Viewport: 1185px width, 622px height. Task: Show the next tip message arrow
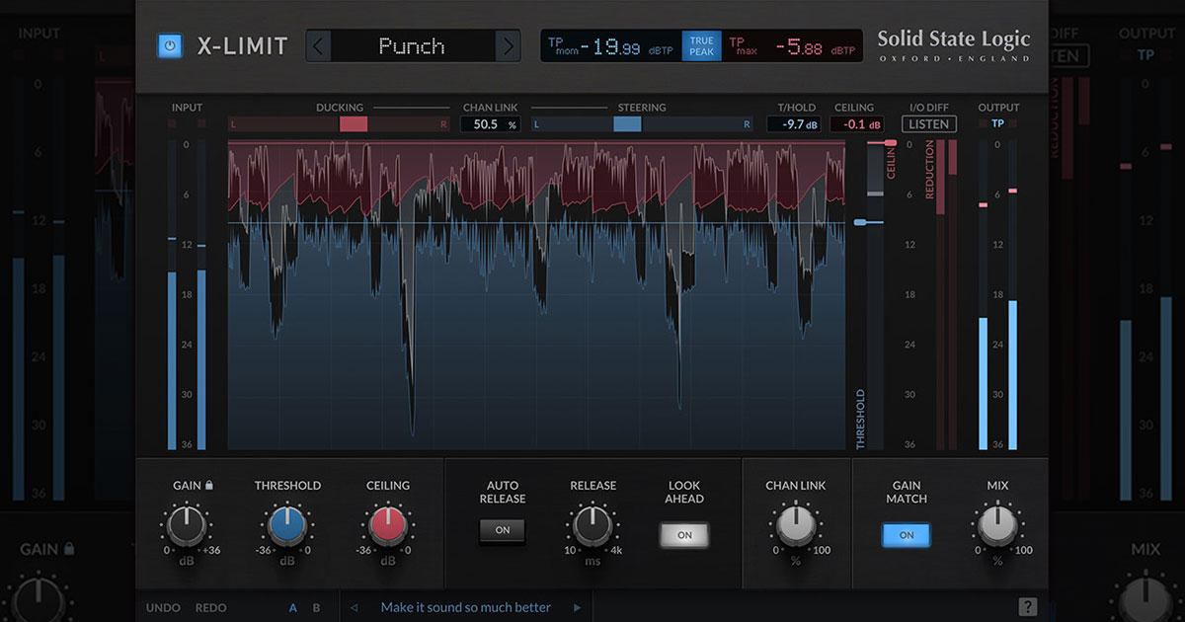click(577, 607)
